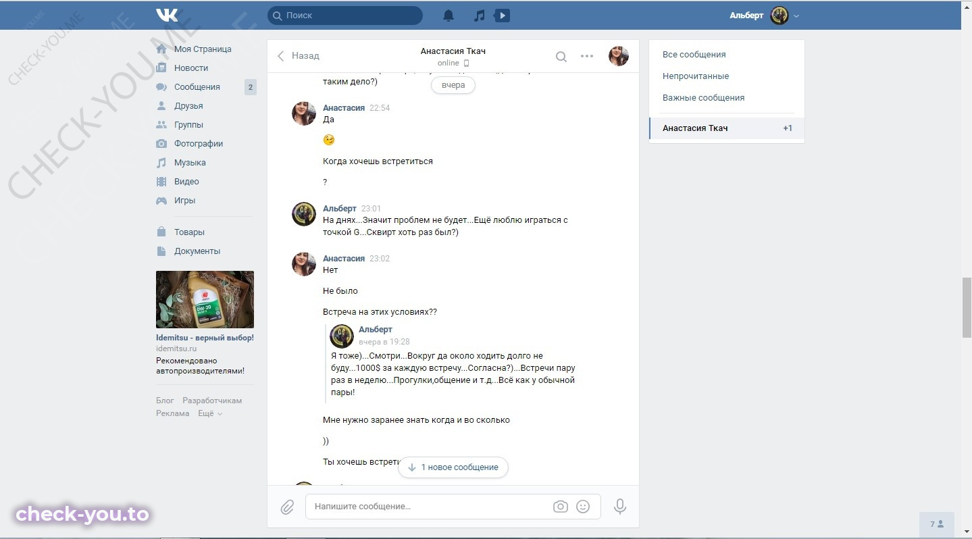The width and height of the screenshot is (972, 539).
Task: Open Видео in the sidebar
Action: (186, 182)
